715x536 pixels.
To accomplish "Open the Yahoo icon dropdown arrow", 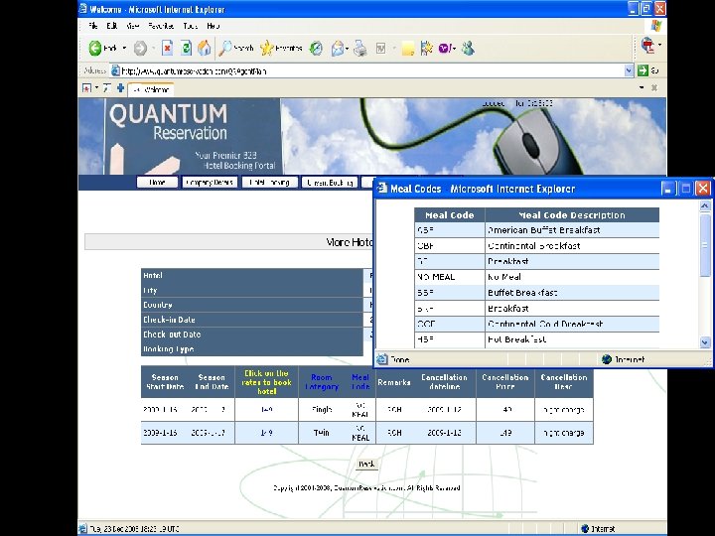I will click(x=454, y=49).
